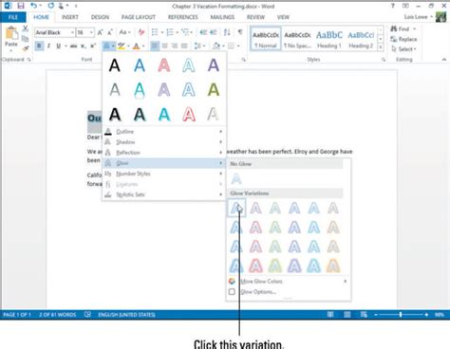Image resolution: width=450 pixels, height=349 pixels.
Task: Apply the Normal style
Action: tap(266, 39)
